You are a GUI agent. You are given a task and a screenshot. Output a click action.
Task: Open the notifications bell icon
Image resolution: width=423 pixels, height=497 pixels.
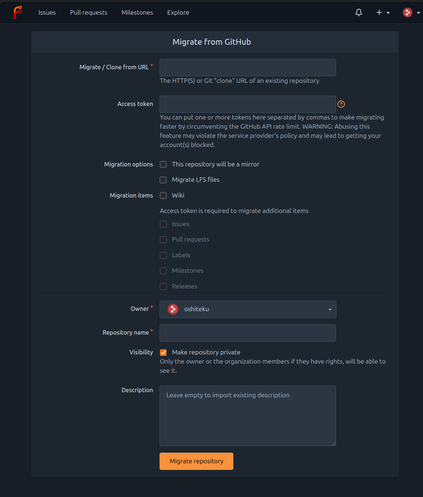[359, 12]
